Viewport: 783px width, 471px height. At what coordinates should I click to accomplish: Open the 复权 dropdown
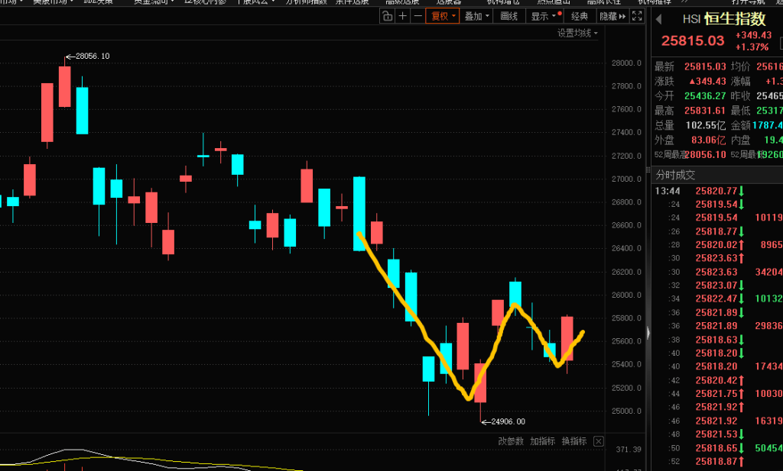(x=443, y=16)
